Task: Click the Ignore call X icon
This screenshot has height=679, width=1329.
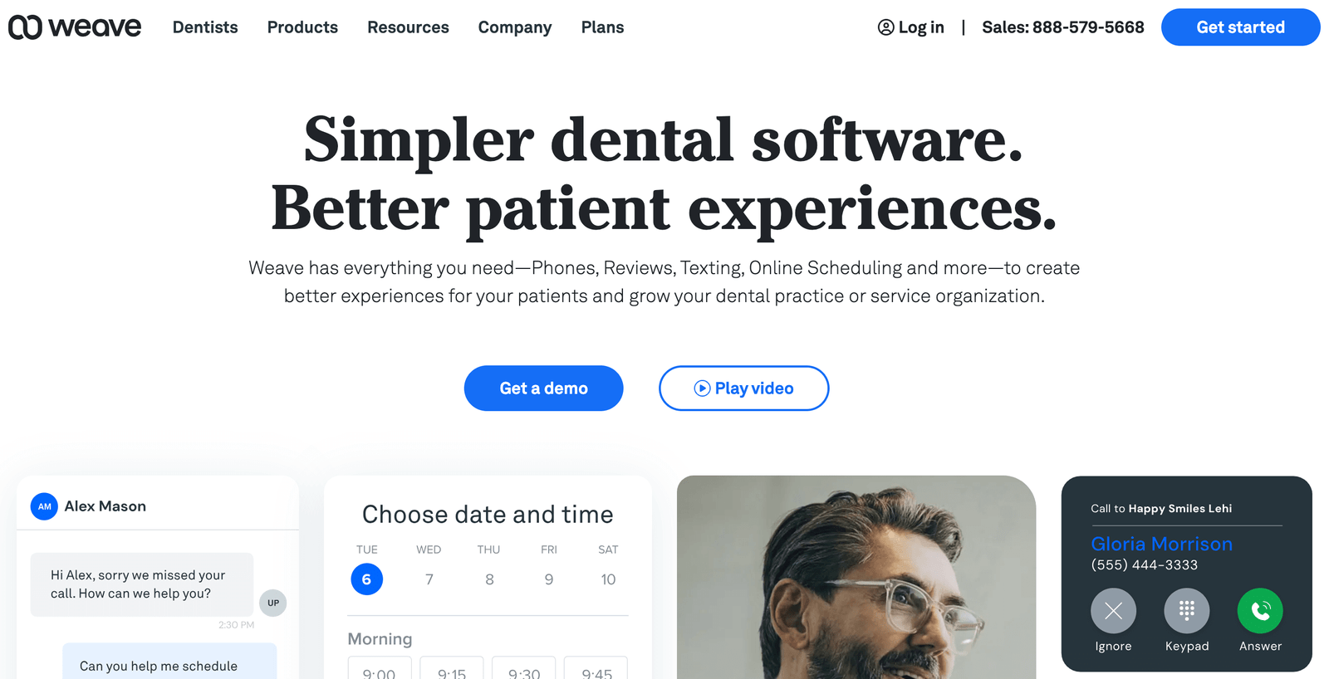Action: 1113,611
